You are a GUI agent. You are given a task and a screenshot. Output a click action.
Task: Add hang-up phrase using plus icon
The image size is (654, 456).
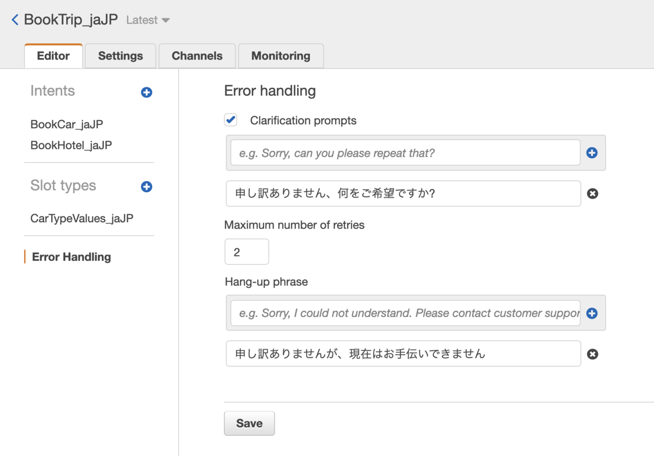point(592,313)
